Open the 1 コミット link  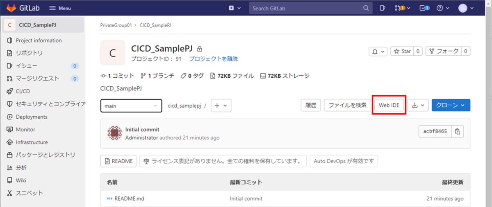117,76
